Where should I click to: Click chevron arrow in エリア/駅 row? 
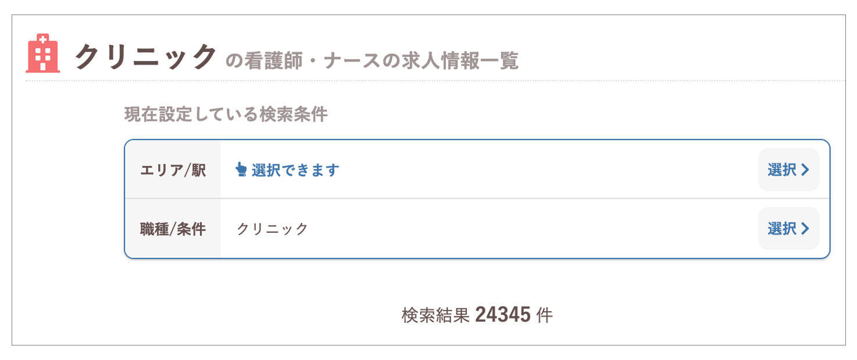(x=805, y=170)
